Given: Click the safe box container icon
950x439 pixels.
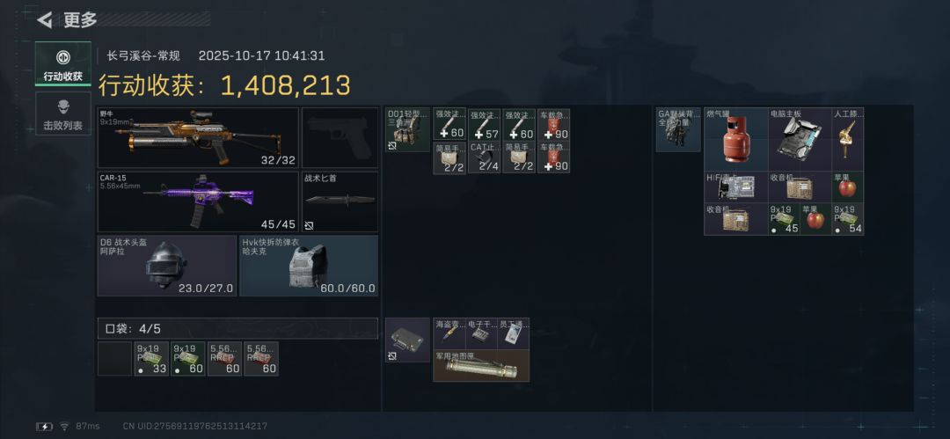Looking at the screenshot, I should (x=408, y=340).
